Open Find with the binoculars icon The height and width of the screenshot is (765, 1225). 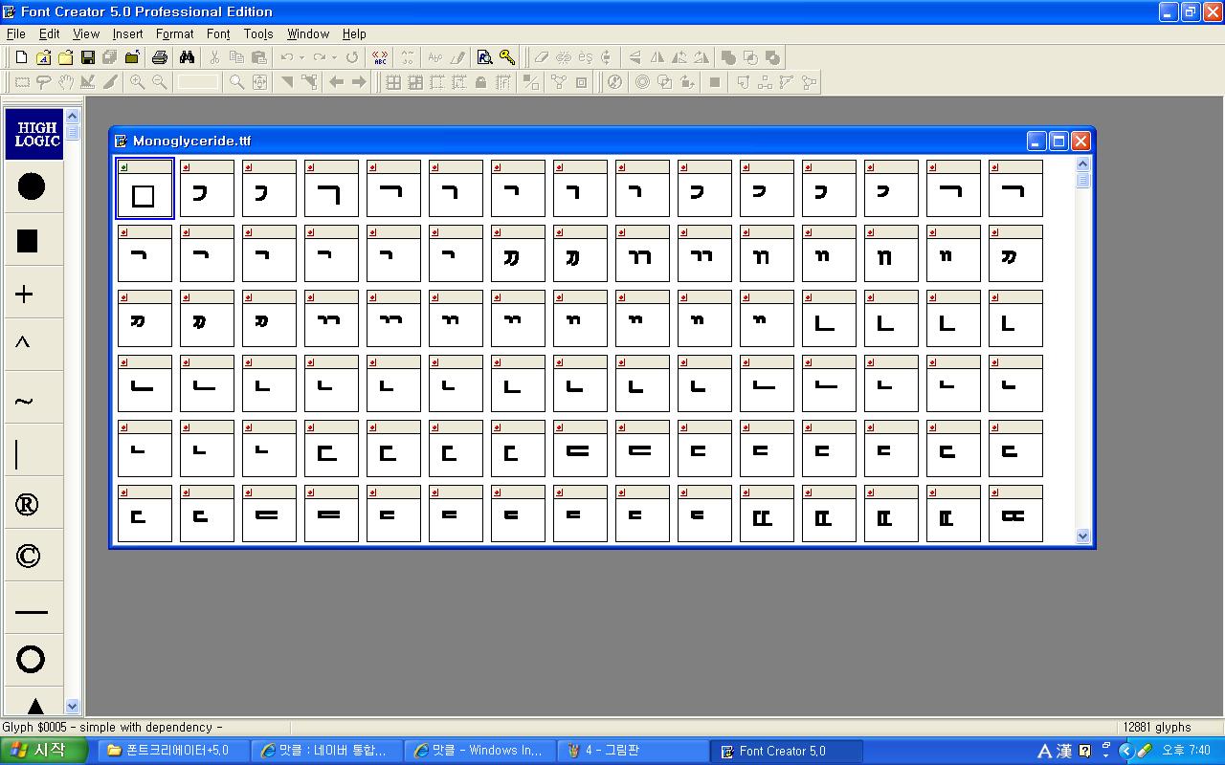[187, 57]
